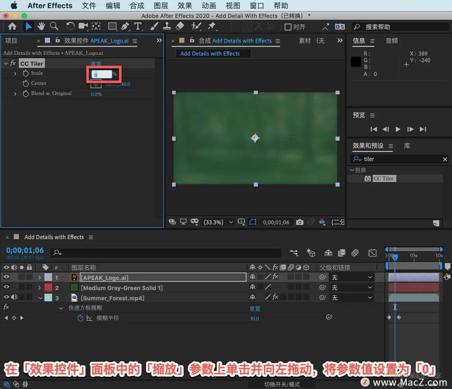Screen dimensions: 452x389
Task: Open Graph Editor icon in timeline
Action: click(372, 253)
